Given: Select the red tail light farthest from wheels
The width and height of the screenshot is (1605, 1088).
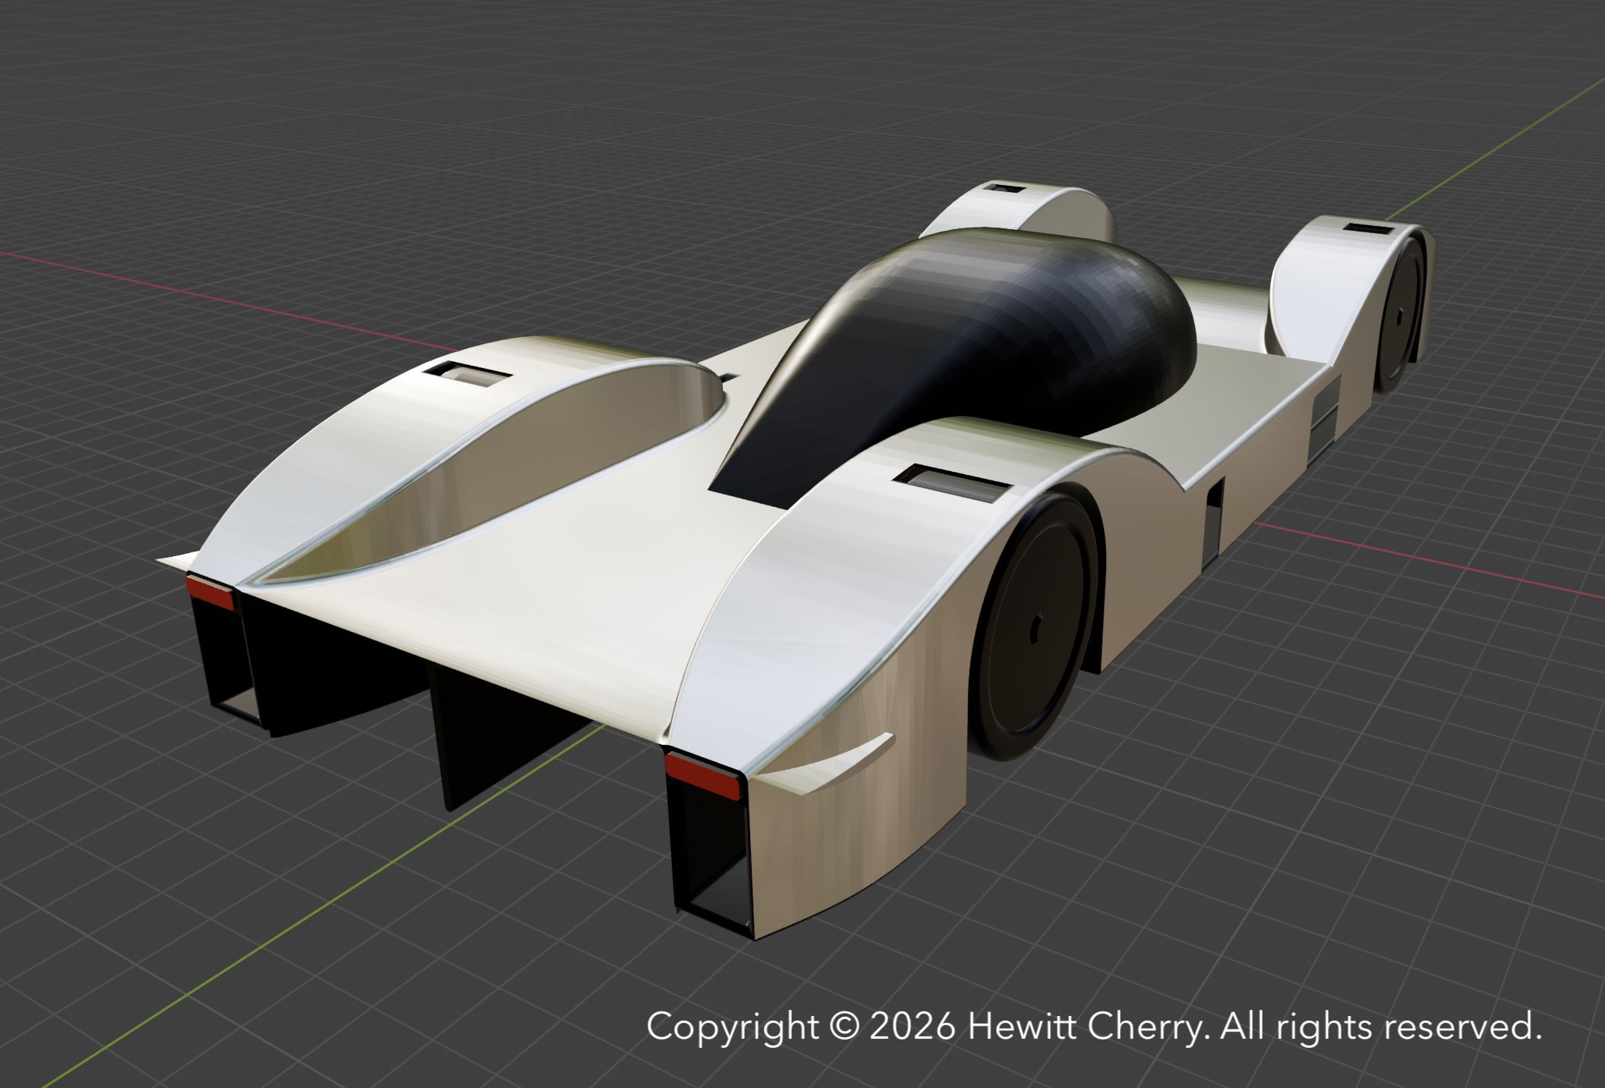Looking at the screenshot, I should (x=210, y=591).
